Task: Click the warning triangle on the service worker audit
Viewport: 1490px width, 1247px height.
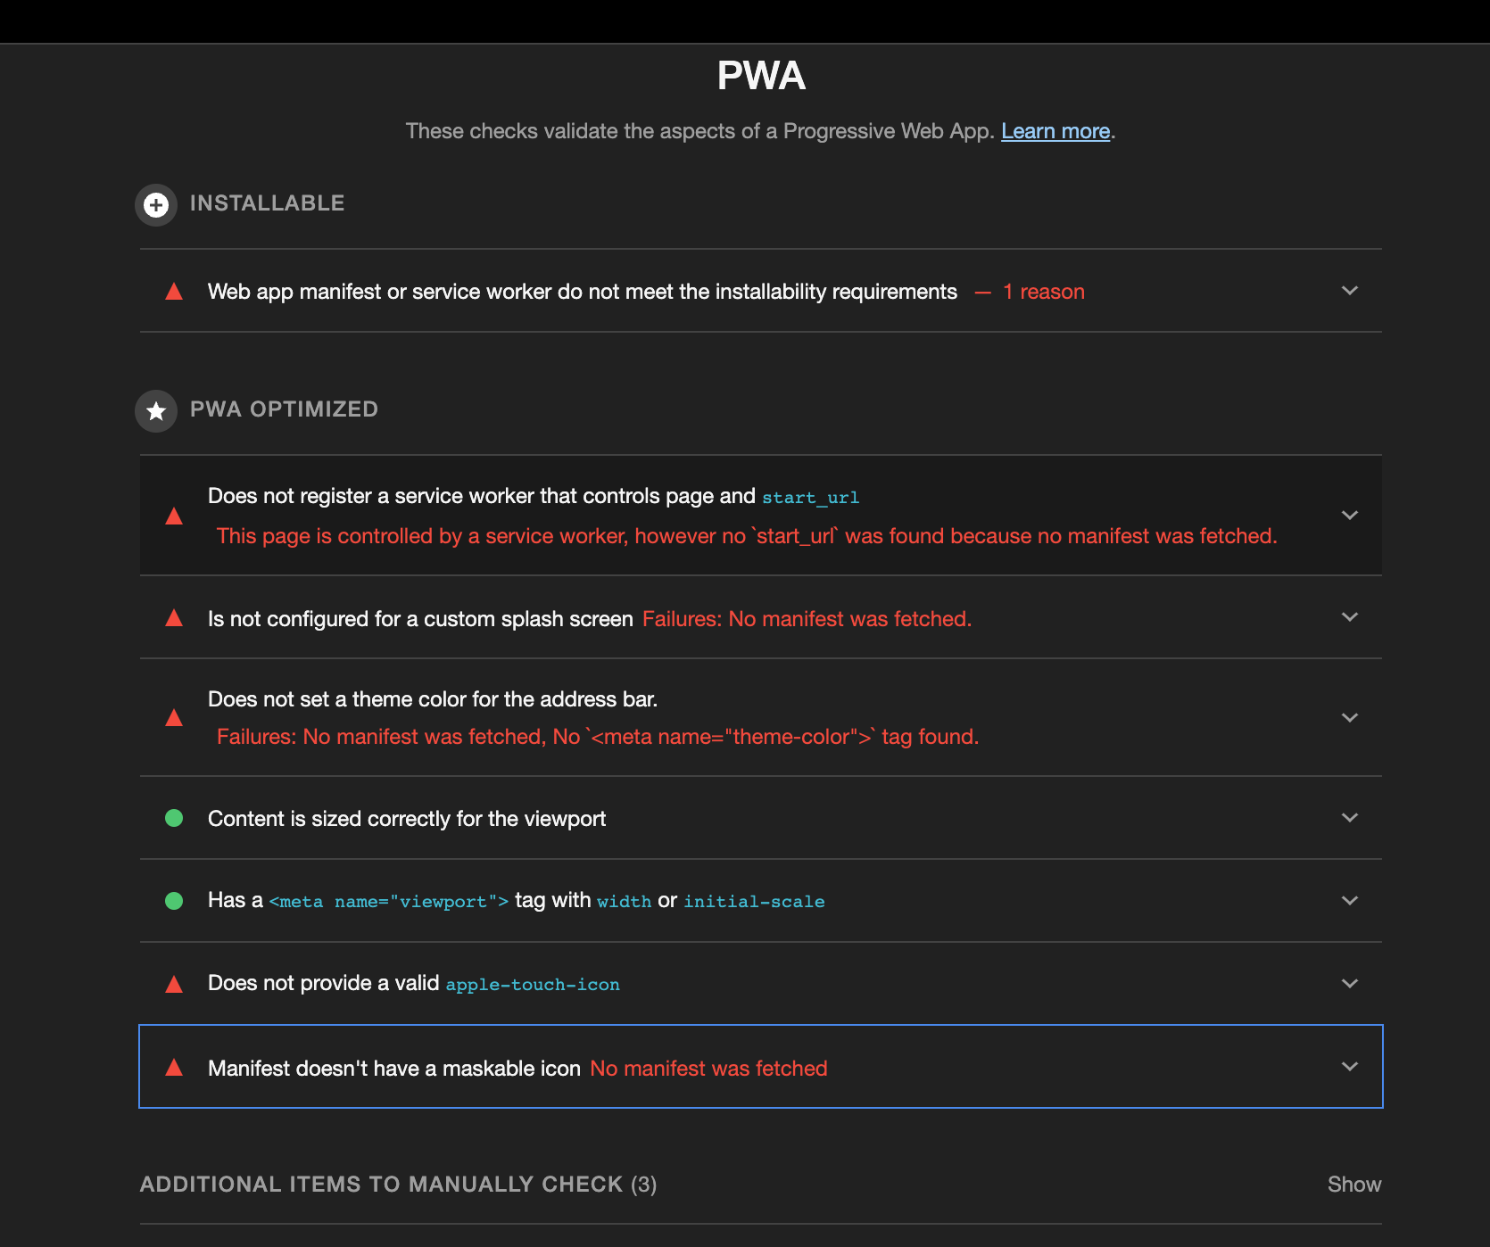Action: point(174,516)
